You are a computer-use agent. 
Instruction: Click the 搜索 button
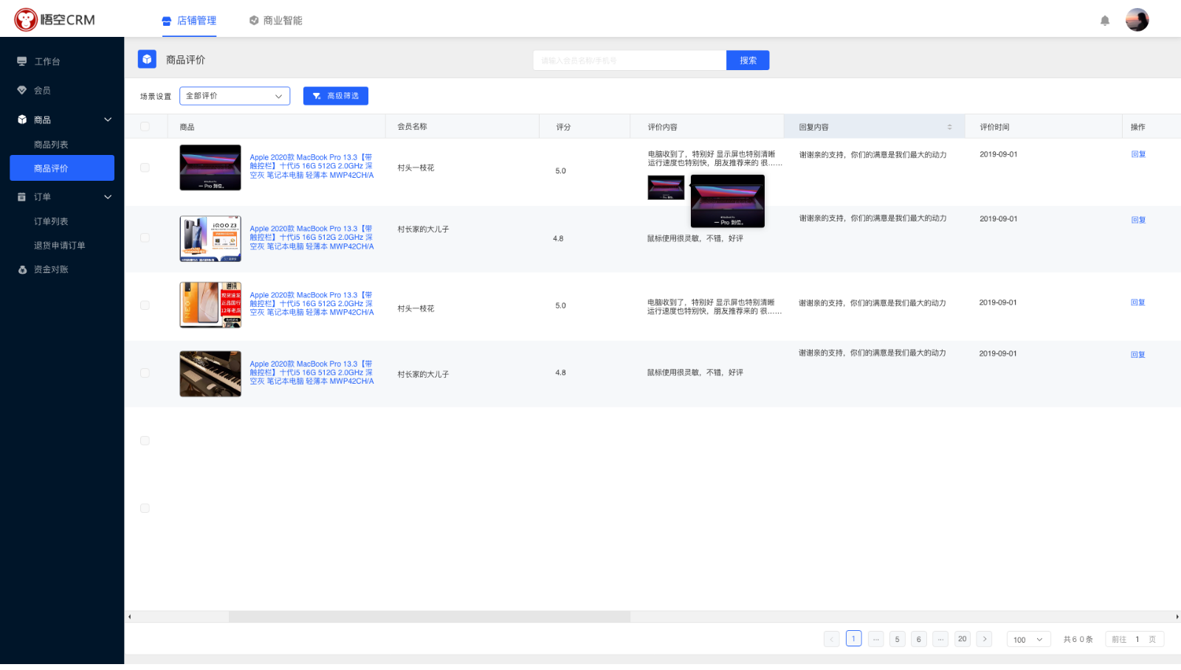click(x=748, y=61)
